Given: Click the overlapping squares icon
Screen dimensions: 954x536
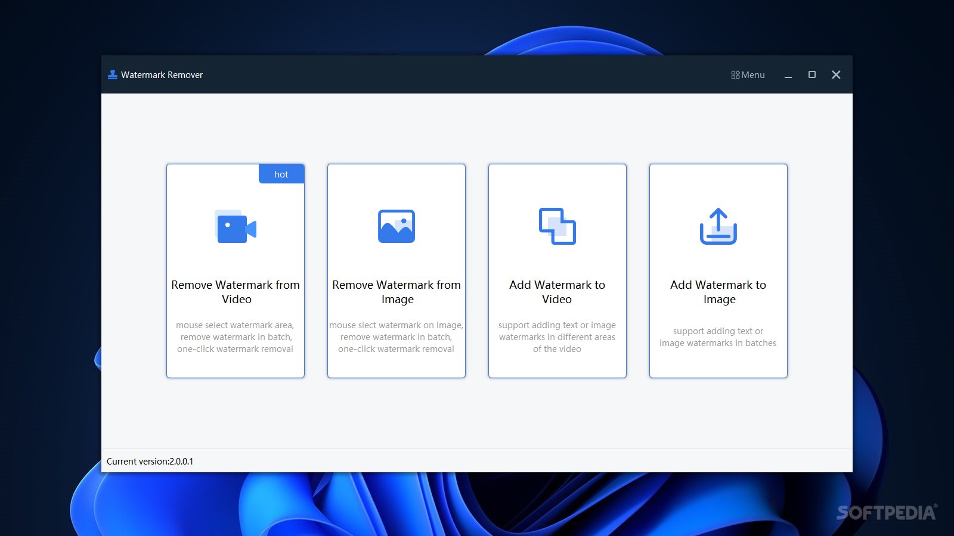Looking at the screenshot, I should pos(557,226).
